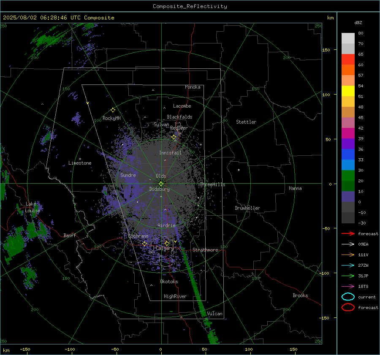
Task: Click the Innisfail label
Action: [170, 153]
